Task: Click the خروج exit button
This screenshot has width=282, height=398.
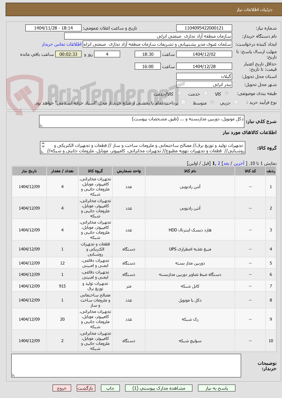Action: (x=62, y=388)
